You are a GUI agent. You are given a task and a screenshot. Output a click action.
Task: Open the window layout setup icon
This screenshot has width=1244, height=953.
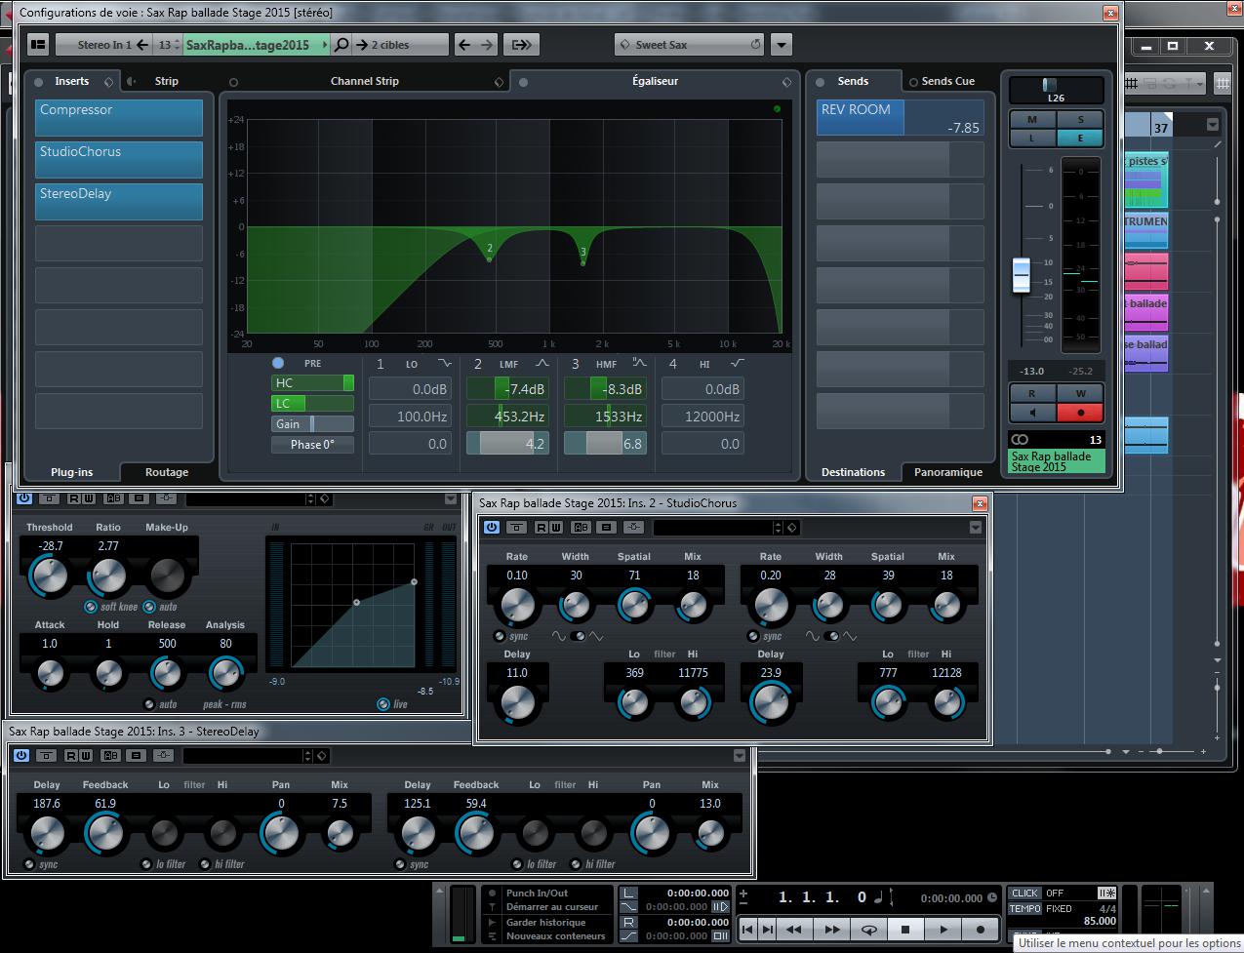pos(38,45)
